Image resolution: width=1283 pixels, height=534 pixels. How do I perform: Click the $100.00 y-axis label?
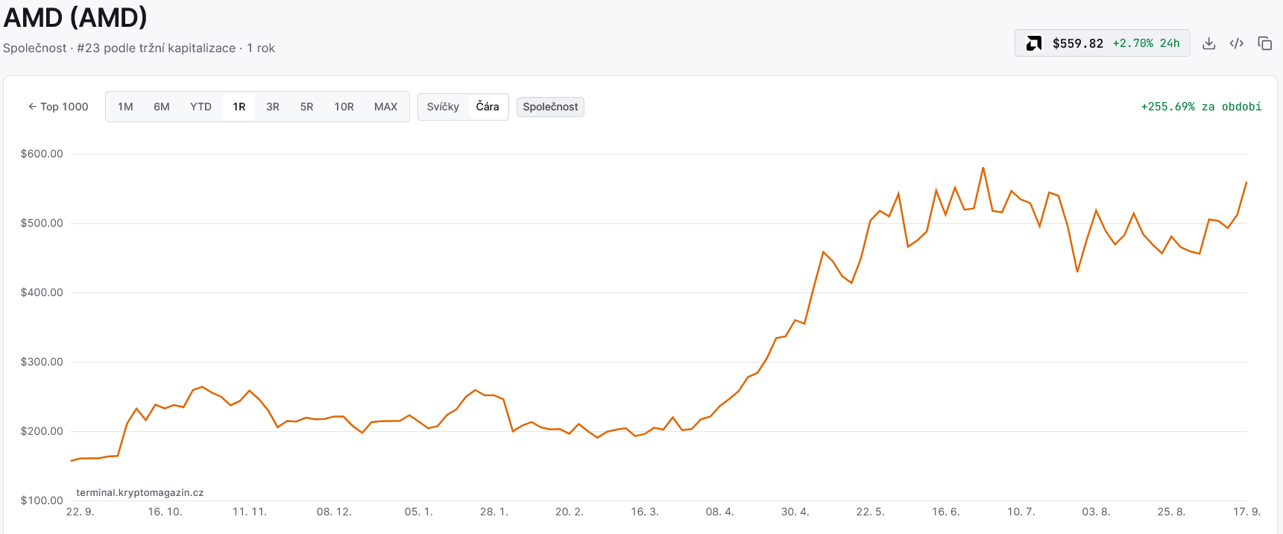[42, 500]
